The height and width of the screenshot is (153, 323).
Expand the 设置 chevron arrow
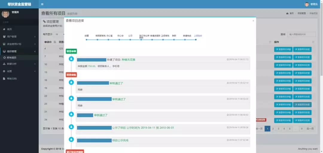pyautogui.click(x=35, y=71)
